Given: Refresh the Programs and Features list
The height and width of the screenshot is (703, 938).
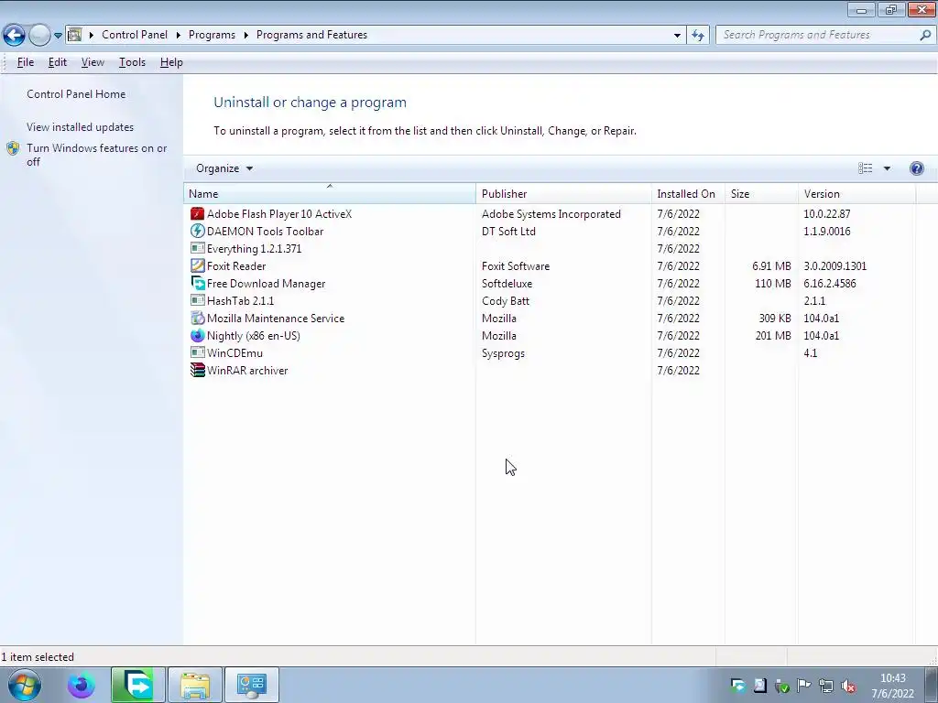Looking at the screenshot, I should click(x=698, y=36).
